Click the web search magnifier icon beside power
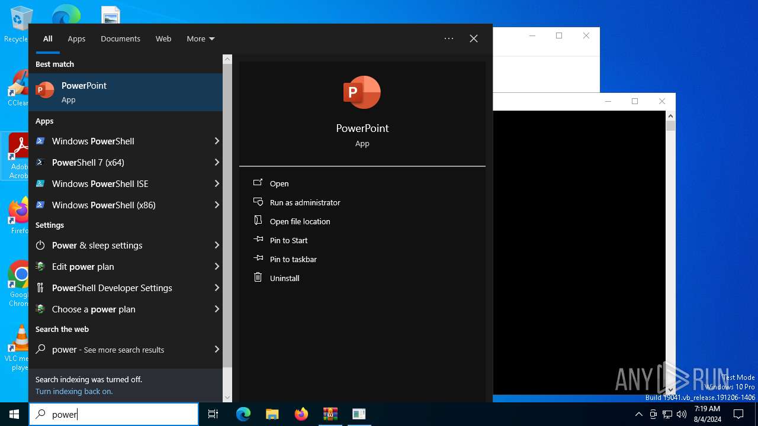The height and width of the screenshot is (426, 758). [x=40, y=349]
